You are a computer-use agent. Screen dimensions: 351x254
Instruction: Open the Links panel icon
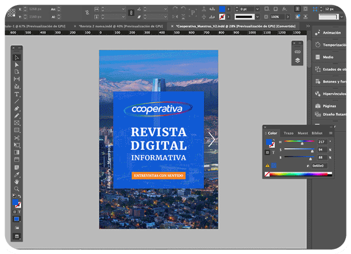click(x=297, y=52)
